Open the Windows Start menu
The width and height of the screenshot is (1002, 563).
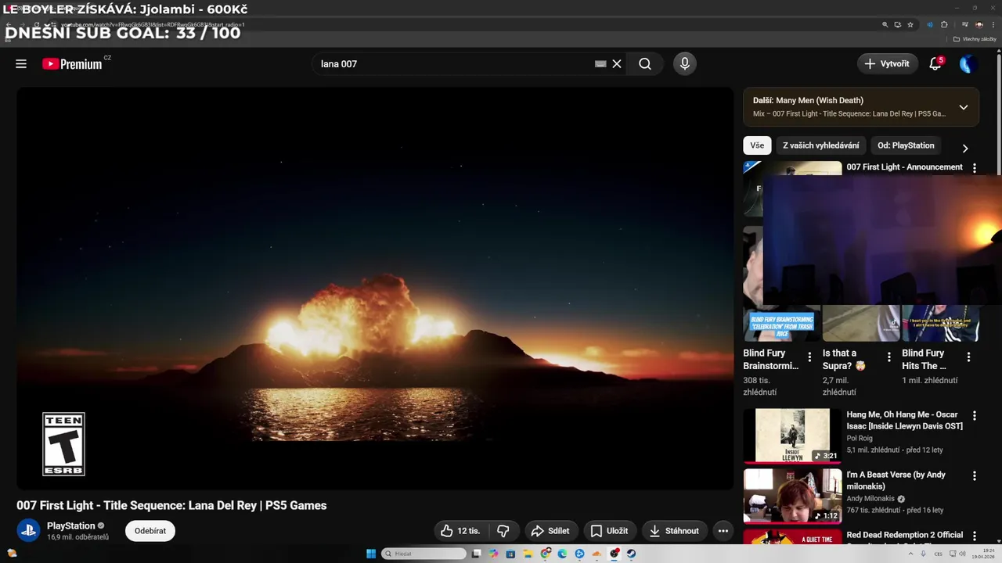[x=371, y=554]
